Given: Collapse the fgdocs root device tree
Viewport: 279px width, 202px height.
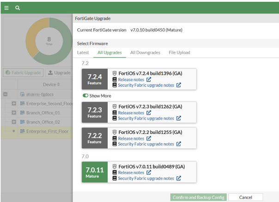Looking at the screenshot, I should click(6, 94).
